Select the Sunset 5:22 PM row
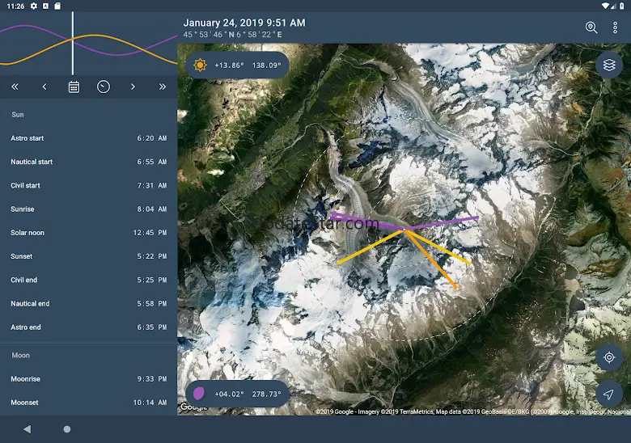 88,256
